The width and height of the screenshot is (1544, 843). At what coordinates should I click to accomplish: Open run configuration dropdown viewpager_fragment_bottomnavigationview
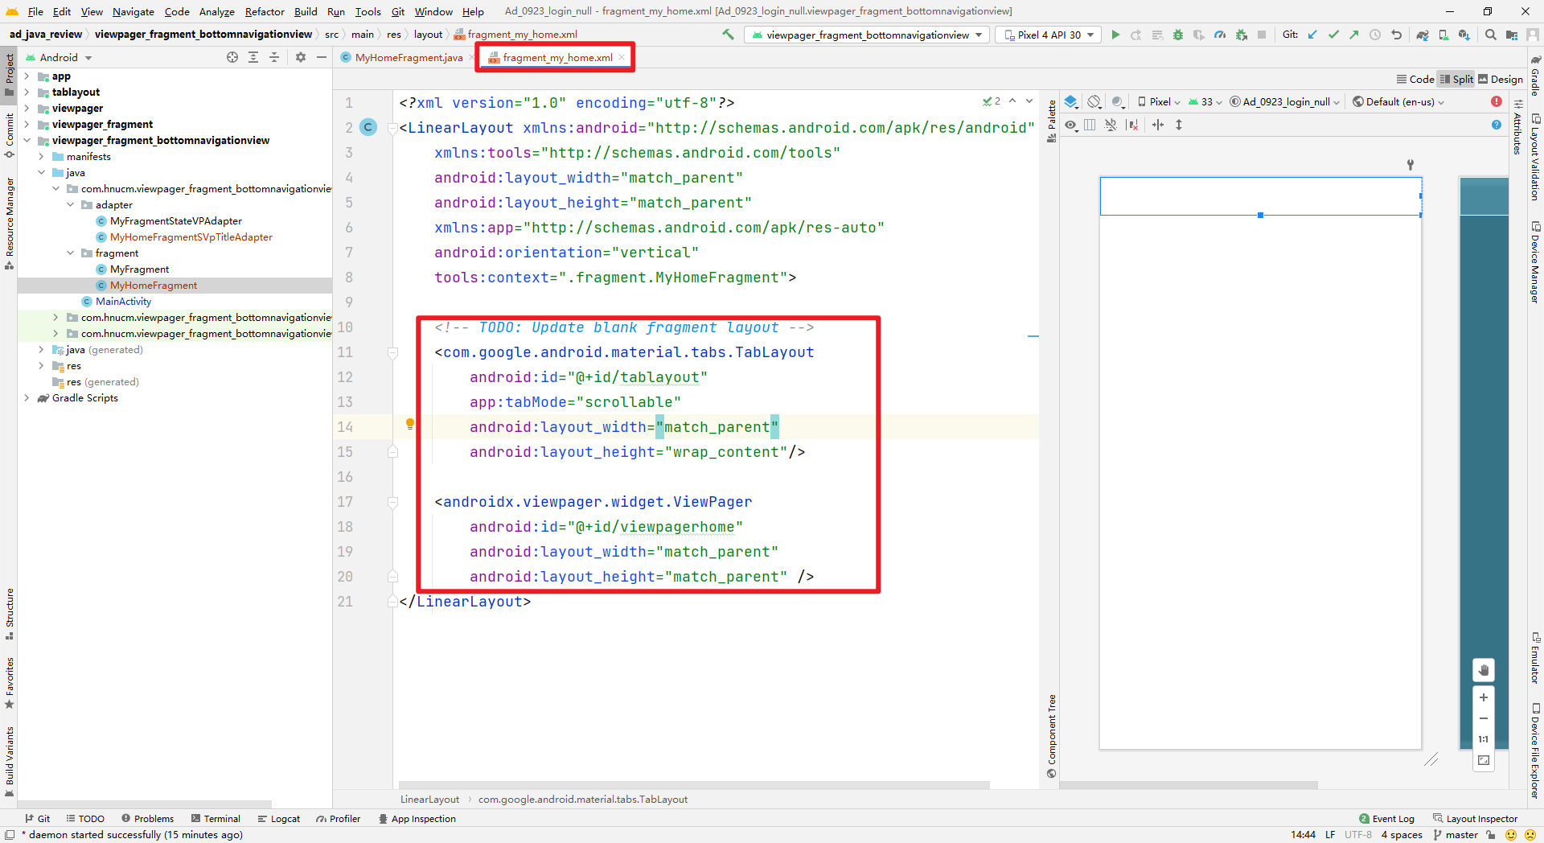pos(867,35)
